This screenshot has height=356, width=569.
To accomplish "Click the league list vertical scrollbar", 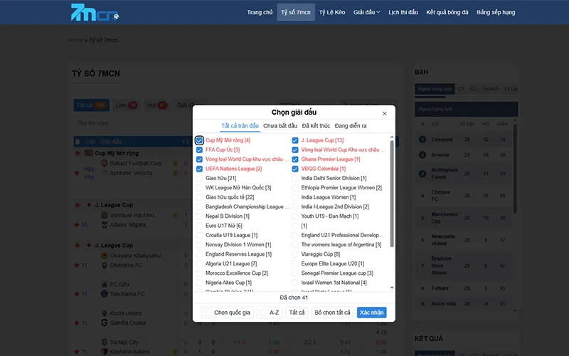I will coord(392,192).
